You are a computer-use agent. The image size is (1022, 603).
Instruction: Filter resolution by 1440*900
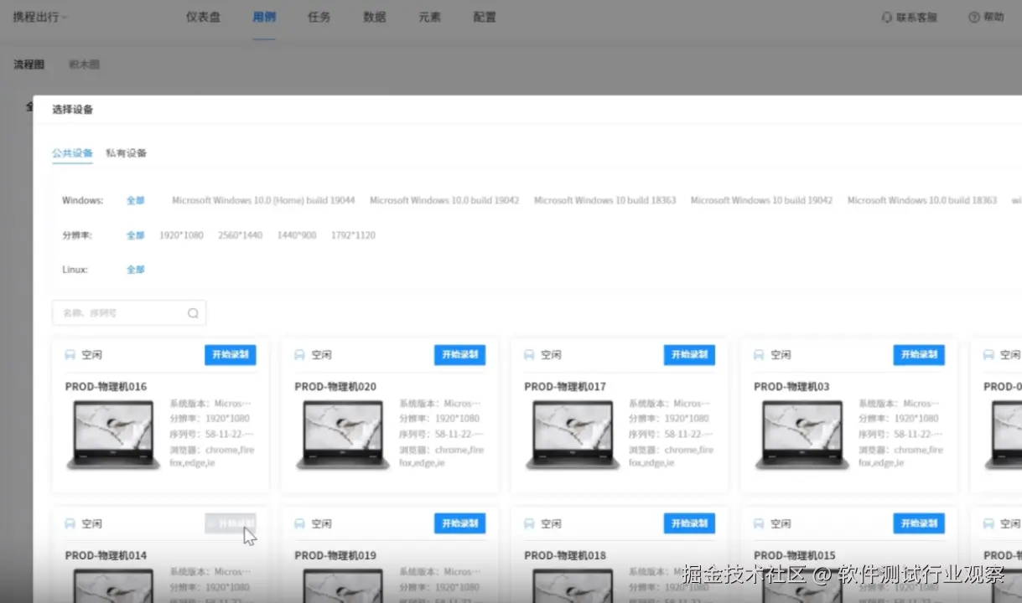coord(297,235)
